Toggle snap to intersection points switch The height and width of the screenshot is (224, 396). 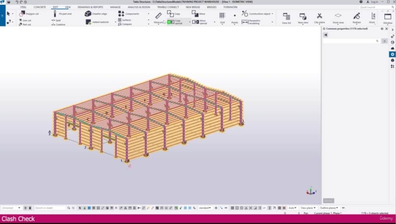[x=251, y=208]
